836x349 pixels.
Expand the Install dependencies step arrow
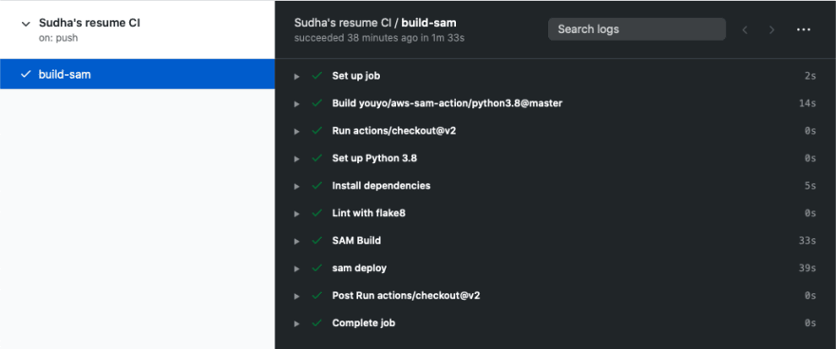pyautogui.click(x=297, y=186)
